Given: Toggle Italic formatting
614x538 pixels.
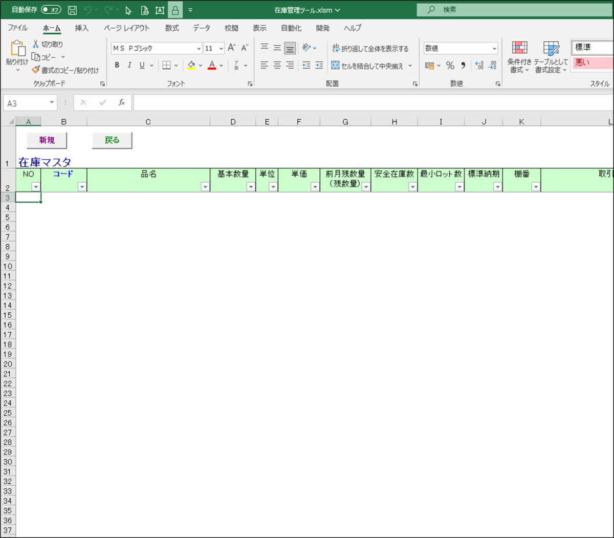Looking at the screenshot, I should click(129, 65).
